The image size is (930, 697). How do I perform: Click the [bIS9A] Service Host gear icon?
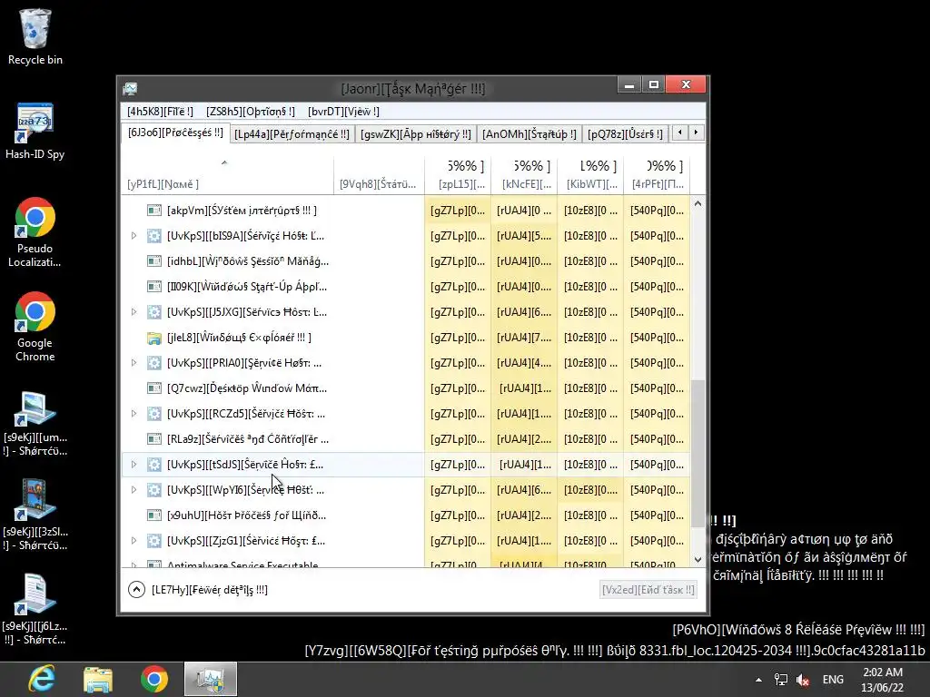coord(154,236)
